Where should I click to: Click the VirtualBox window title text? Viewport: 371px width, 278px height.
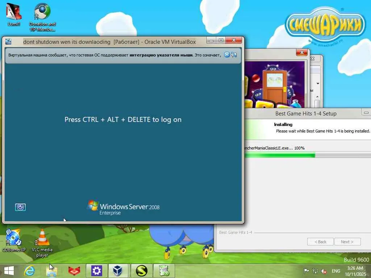tap(109, 42)
